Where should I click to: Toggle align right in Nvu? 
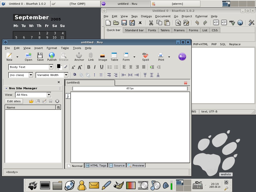137,67
